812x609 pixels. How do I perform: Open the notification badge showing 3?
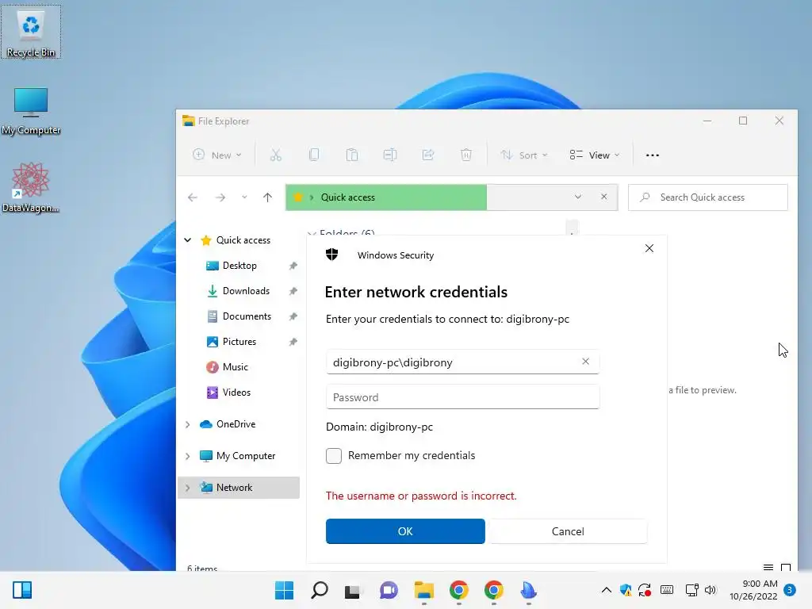[x=790, y=590]
